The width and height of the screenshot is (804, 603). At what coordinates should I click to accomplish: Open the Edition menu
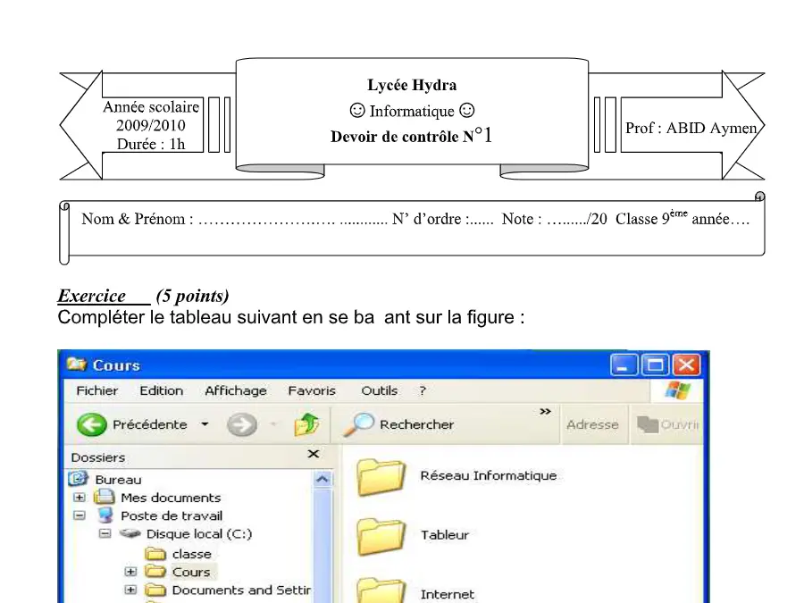(162, 390)
